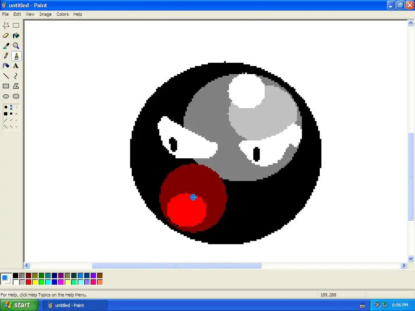Click the on-screen keyboard taskbar icon

(362, 305)
